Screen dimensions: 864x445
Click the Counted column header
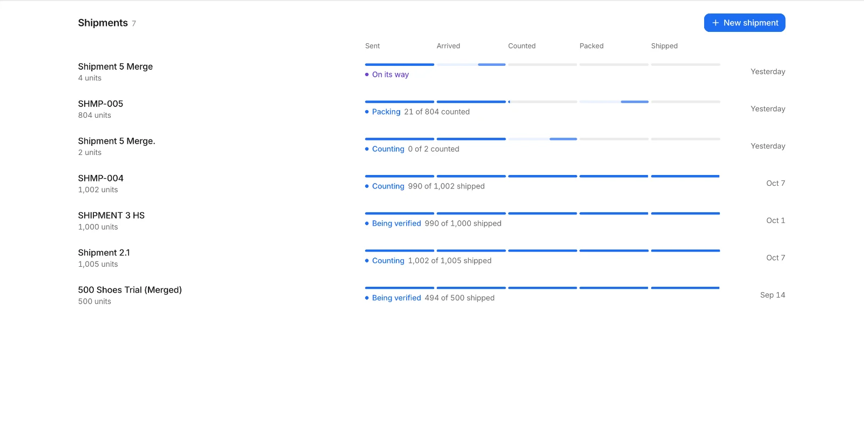(x=522, y=46)
